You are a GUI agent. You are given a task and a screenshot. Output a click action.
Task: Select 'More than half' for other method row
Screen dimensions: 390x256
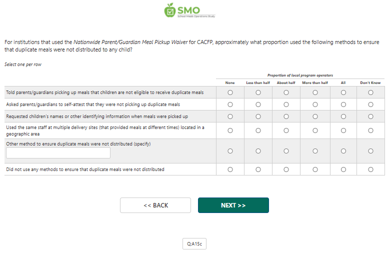coord(315,151)
